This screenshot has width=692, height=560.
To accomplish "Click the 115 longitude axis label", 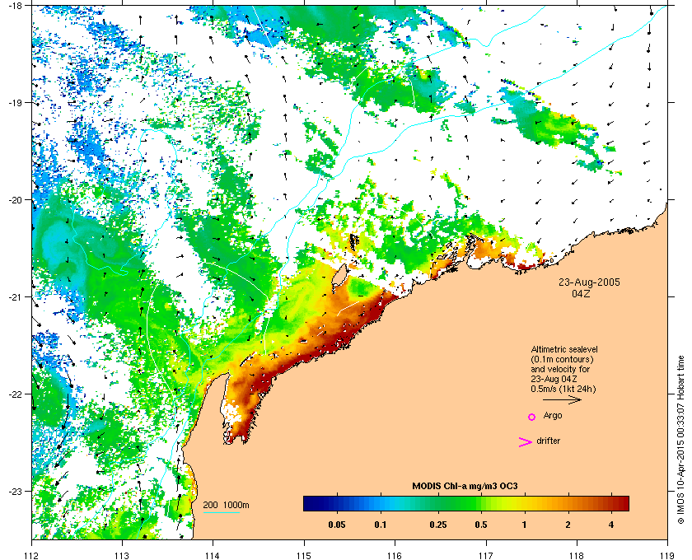I will [x=304, y=555].
